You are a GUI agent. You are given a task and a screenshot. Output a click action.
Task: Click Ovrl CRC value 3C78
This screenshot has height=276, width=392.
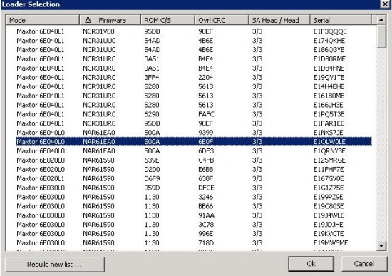click(206, 225)
